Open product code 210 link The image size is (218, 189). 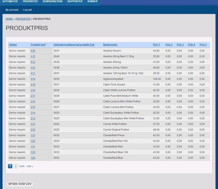pos(33,130)
